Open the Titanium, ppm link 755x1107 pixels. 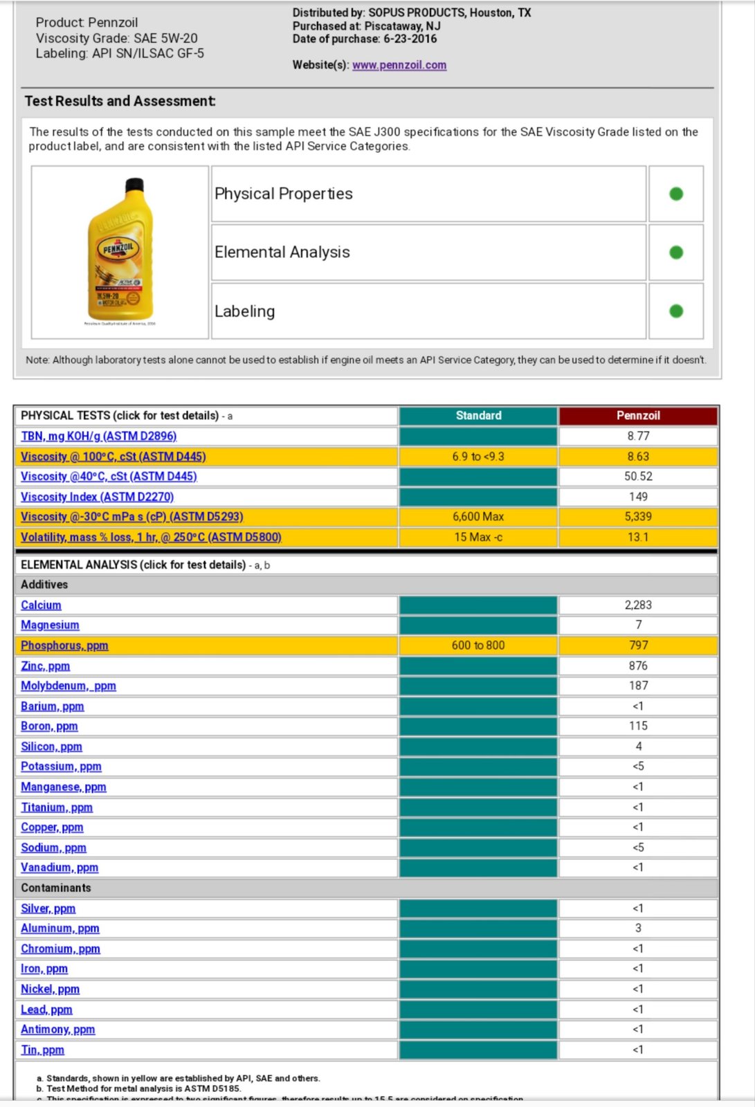pos(57,807)
